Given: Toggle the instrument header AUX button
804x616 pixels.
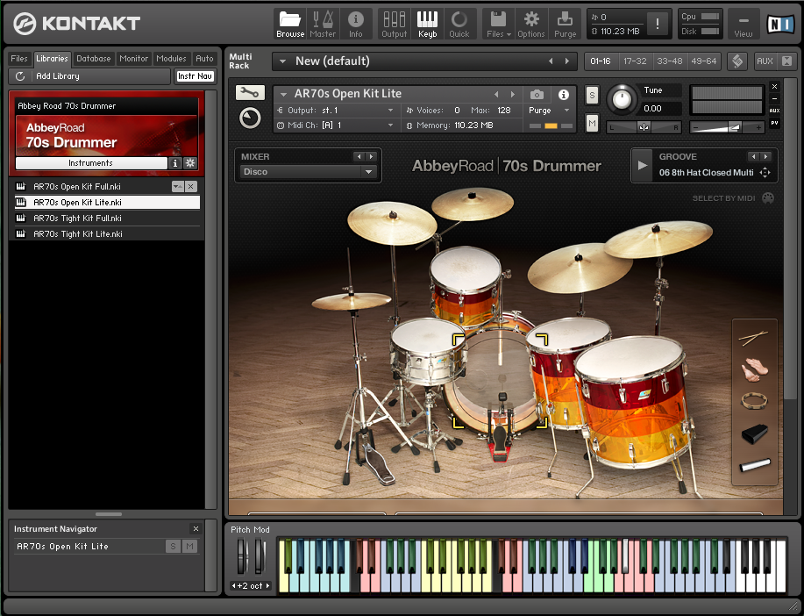Looking at the screenshot, I should [774, 111].
